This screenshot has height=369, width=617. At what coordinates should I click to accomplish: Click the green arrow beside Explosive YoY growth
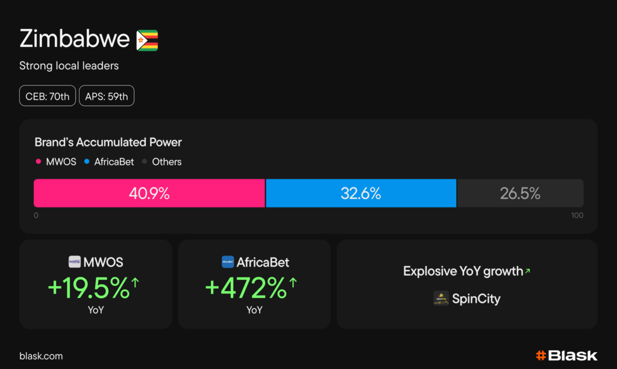(528, 271)
